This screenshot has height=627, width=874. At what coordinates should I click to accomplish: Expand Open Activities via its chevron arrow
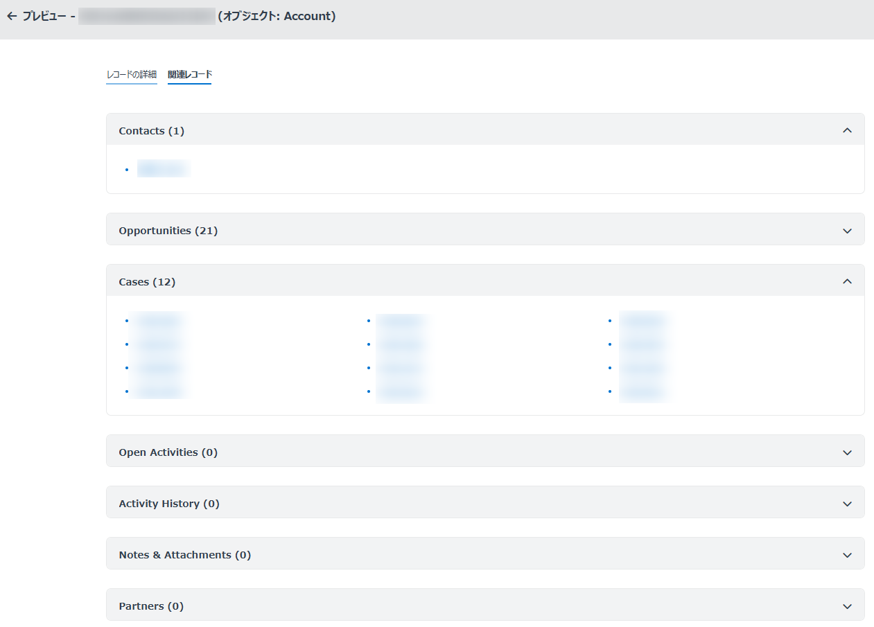[846, 452]
